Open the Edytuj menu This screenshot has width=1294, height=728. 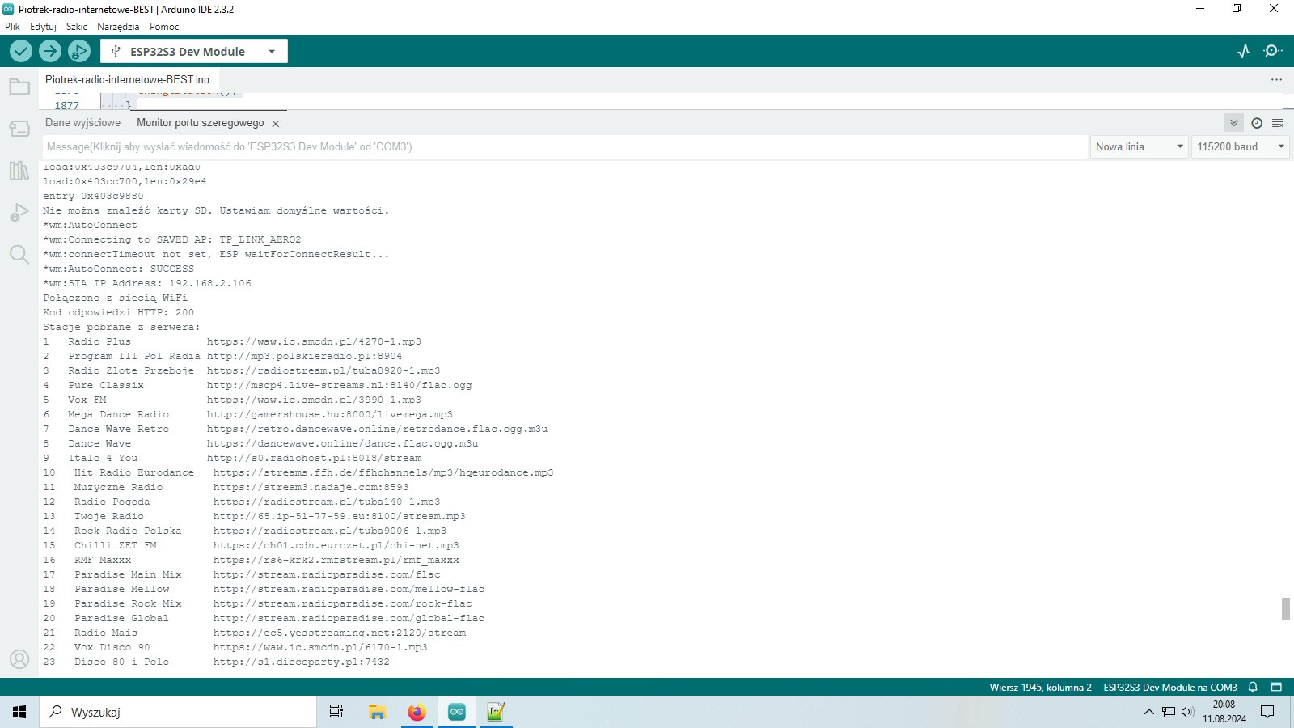click(43, 27)
